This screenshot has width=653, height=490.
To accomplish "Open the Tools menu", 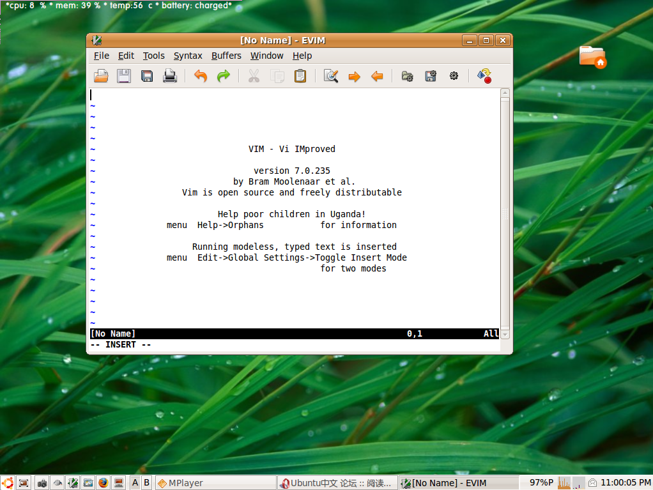I will (154, 56).
